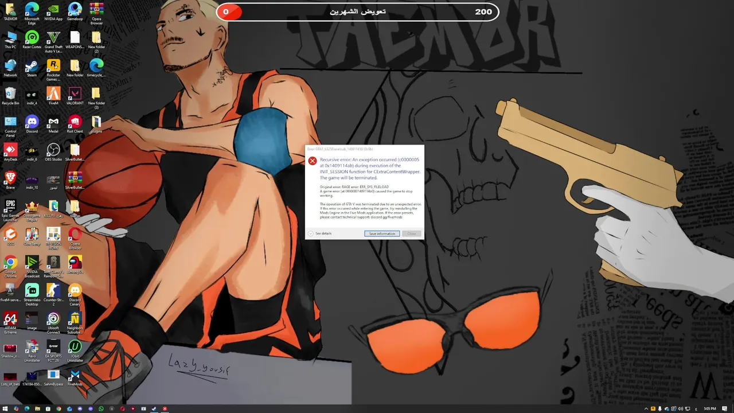734x413 pixels.
Task: Select the file named image
Action: point(32,321)
